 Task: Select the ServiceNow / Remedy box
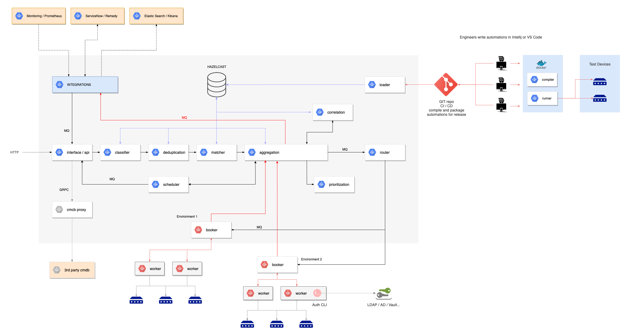98,16
